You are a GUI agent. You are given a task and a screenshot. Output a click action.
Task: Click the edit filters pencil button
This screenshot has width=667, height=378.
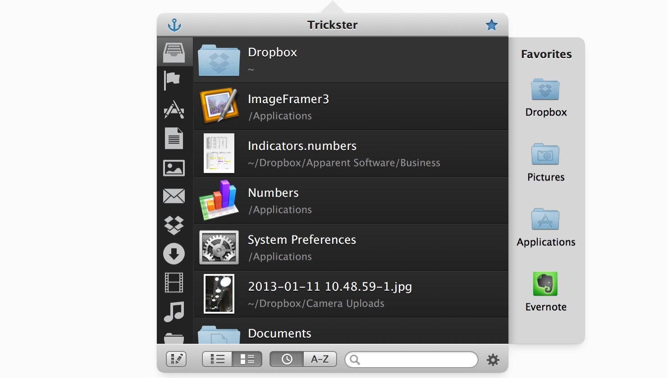click(x=176, y=359)
